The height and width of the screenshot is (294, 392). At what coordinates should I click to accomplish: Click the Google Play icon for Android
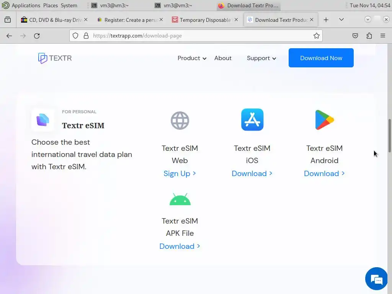(325, 120)
